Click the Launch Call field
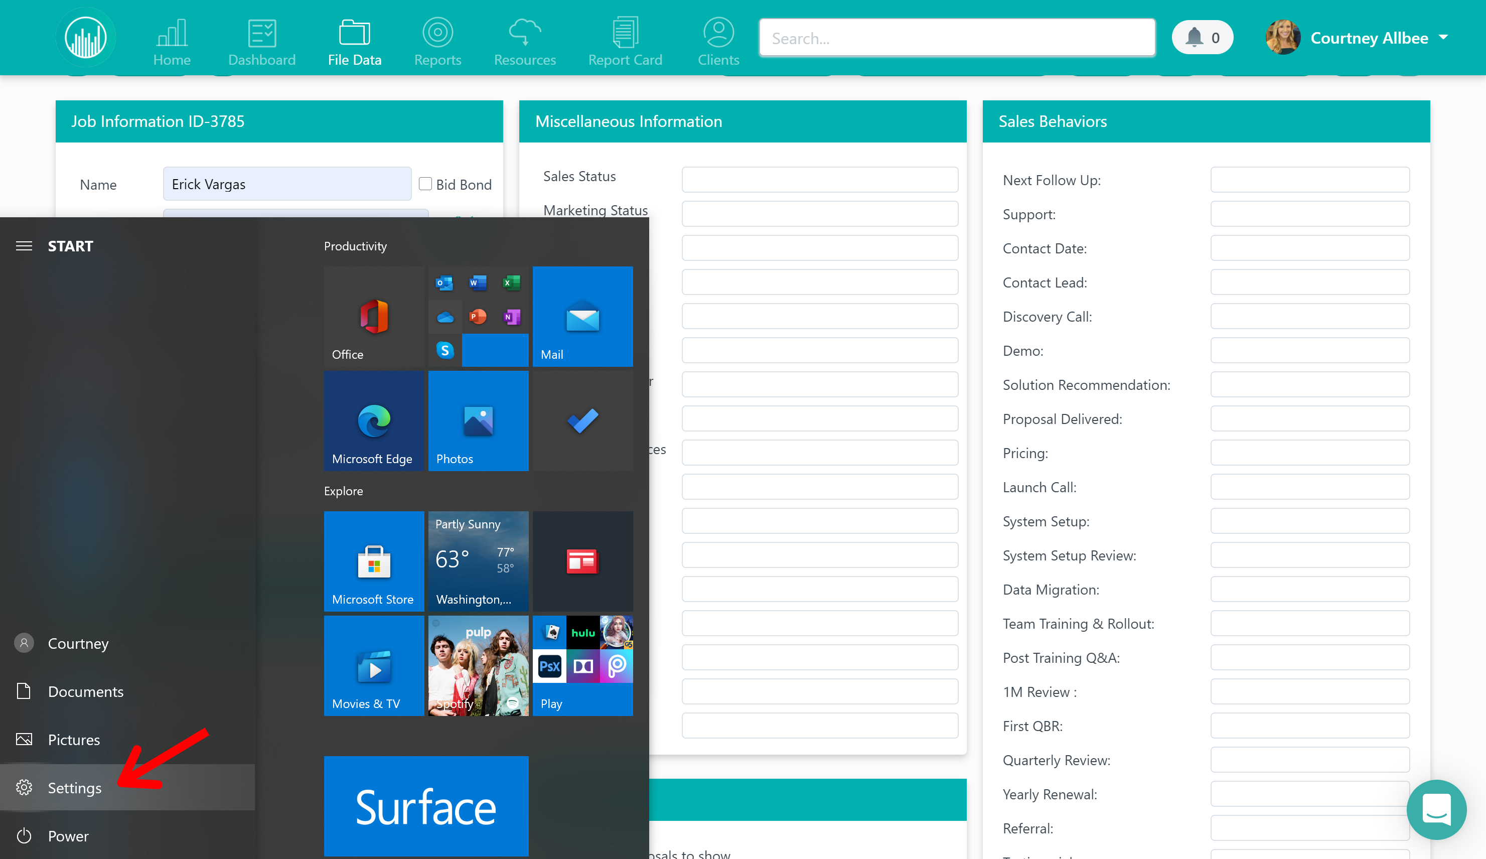Image resolution: width=1486 pixels, height=859 pixels. point(1310,487)
